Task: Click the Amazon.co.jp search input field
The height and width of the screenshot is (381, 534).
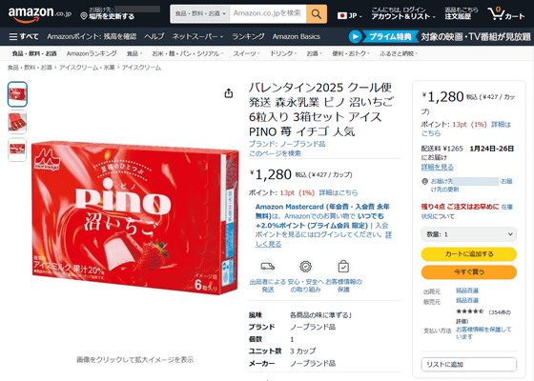Action: pos(268,14)
